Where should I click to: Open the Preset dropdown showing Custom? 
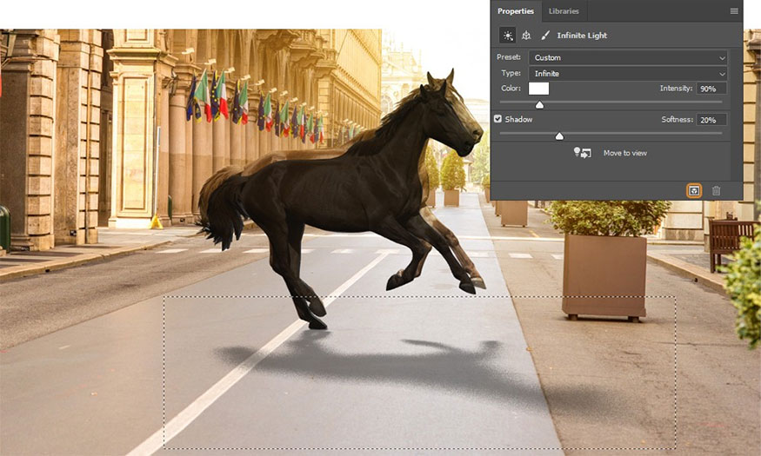tap(628, 57)
